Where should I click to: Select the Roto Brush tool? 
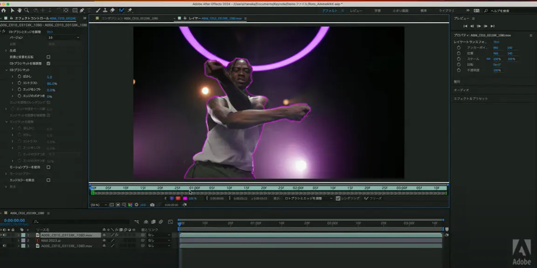(122, 11)
